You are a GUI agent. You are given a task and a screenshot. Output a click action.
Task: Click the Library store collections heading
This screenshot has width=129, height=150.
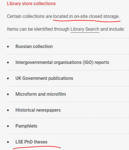coord(31,4)
